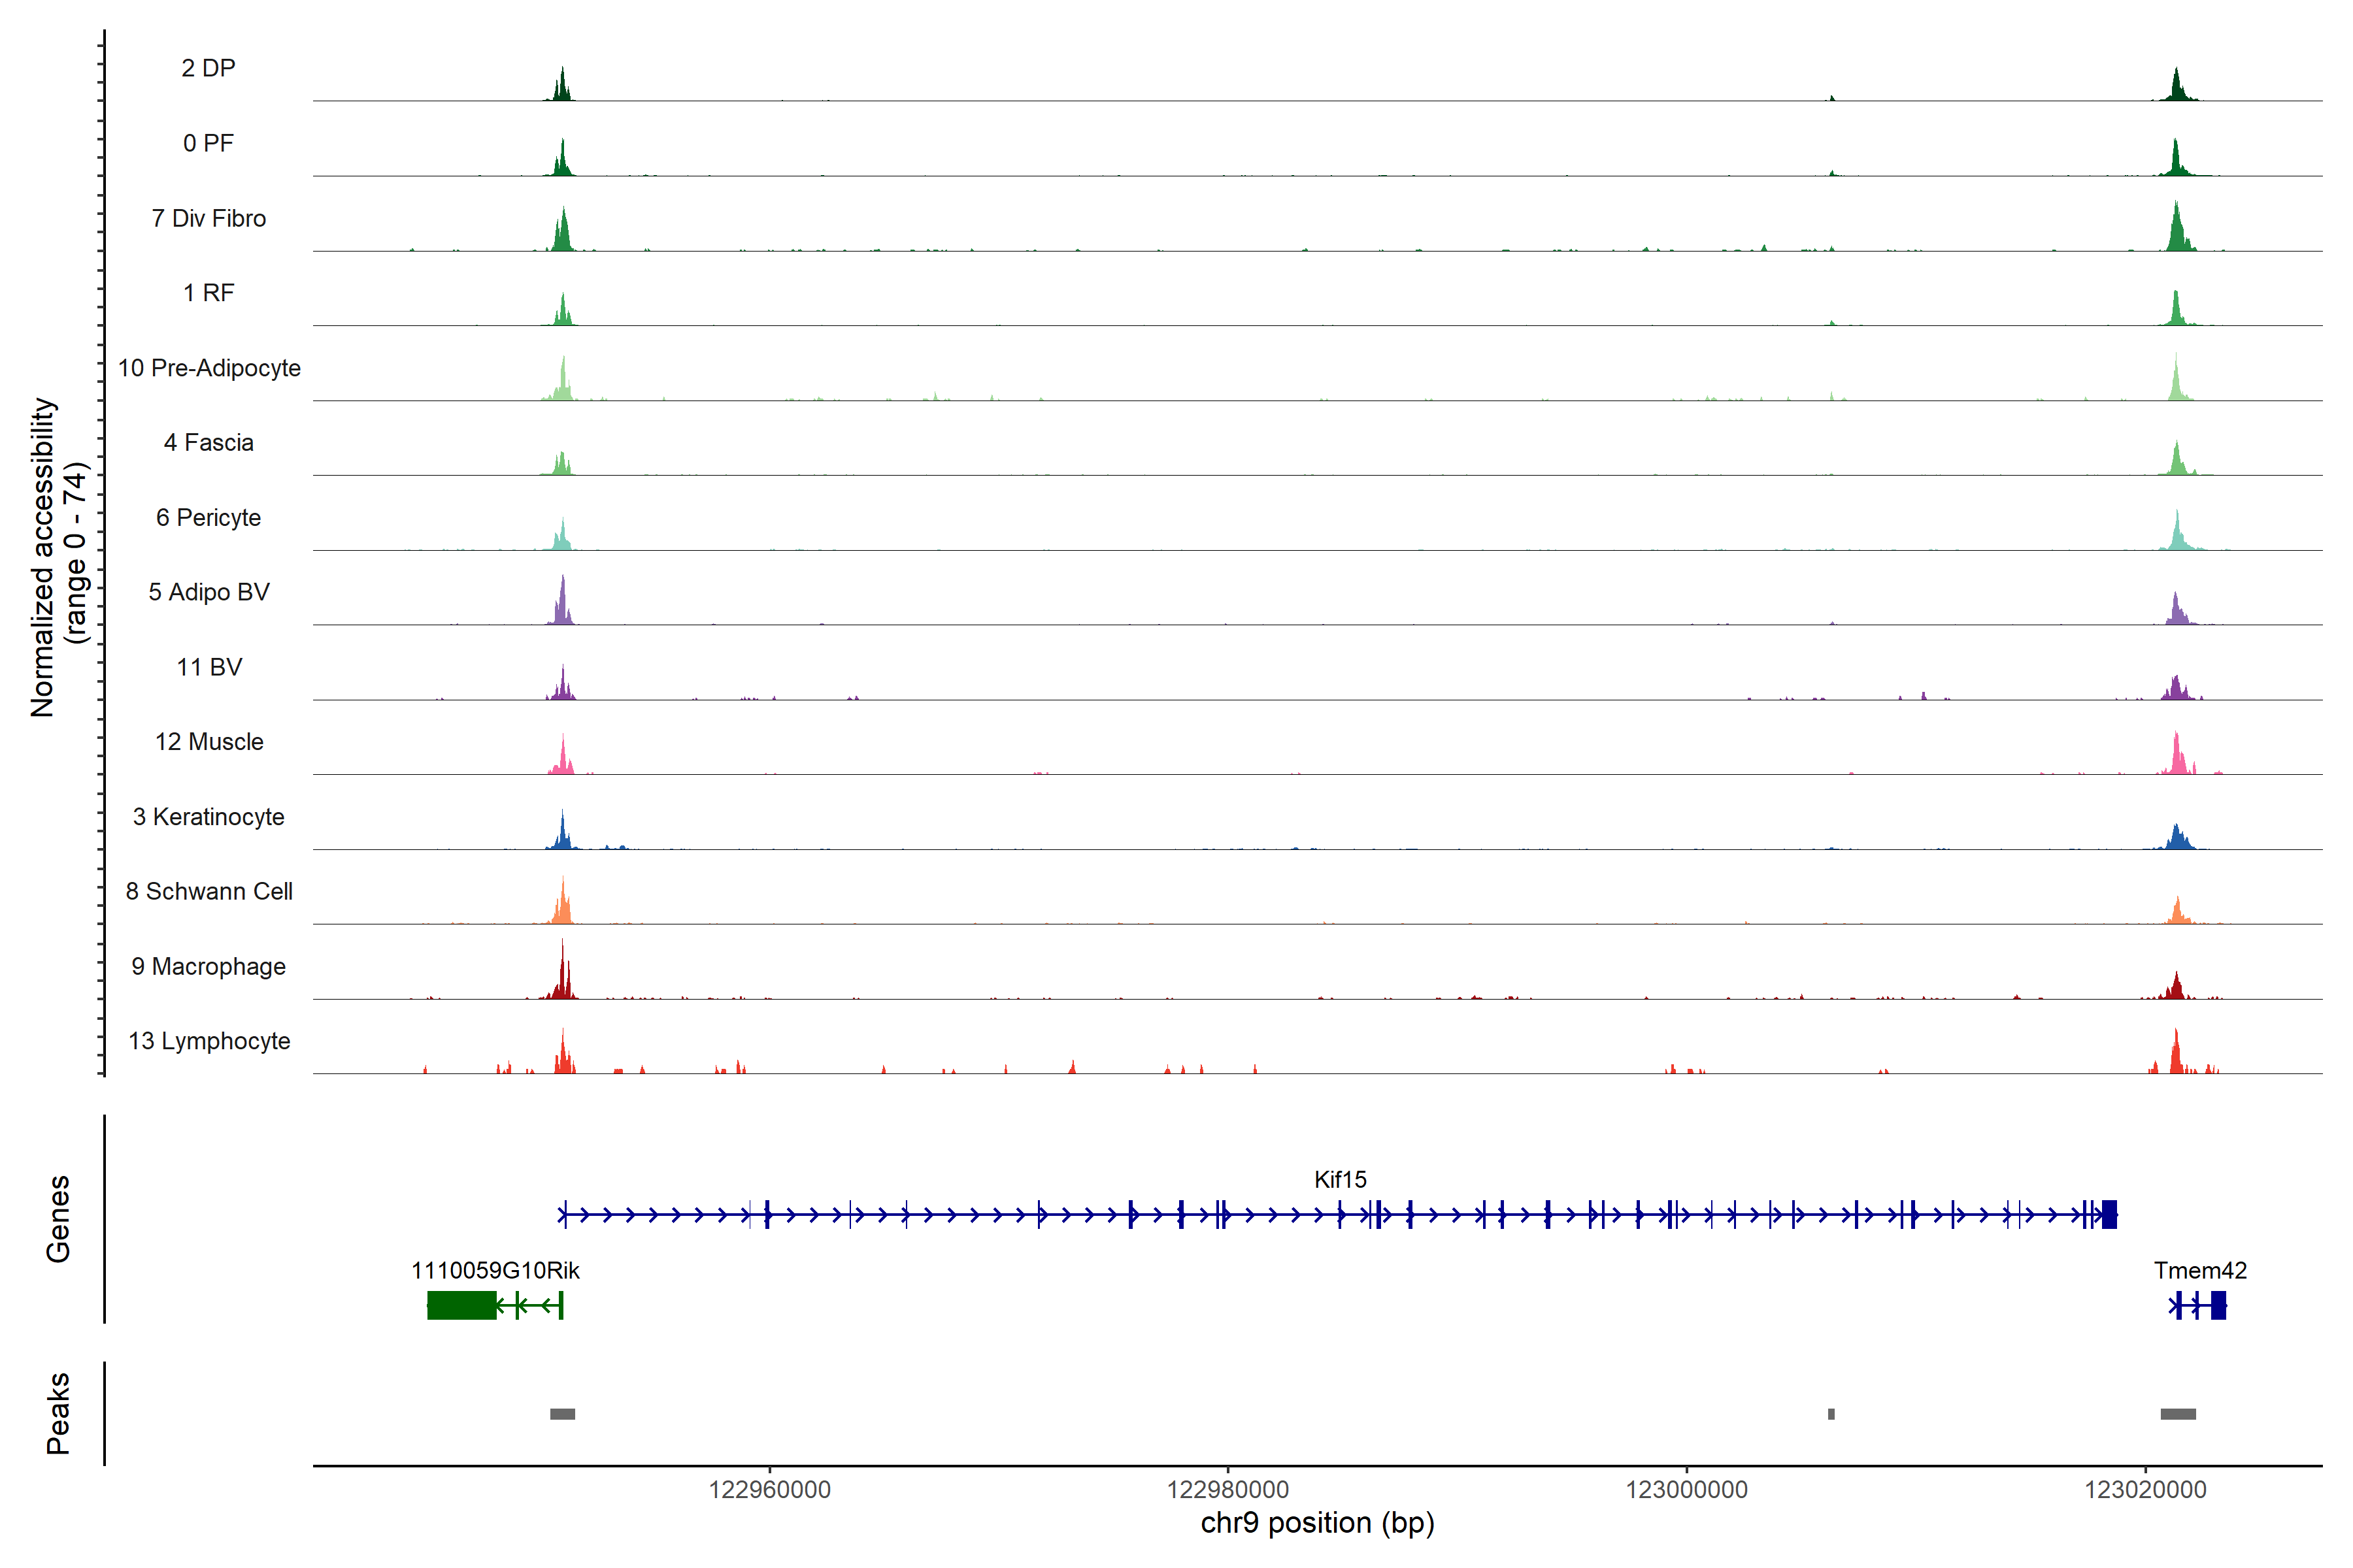This screenshot has height=1568, width=2353.
Task: Click the Peaks panel label
Action: (x=58, y=1413)
